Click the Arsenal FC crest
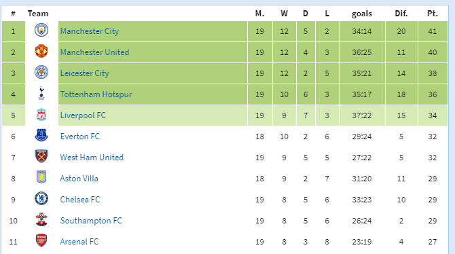The image size is (455, 254). coord(41,240)
